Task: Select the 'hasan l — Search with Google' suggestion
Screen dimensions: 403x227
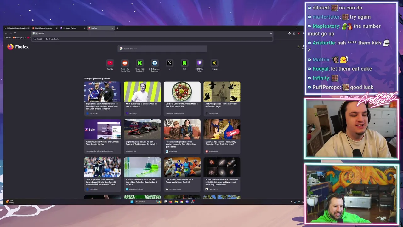Action: 152,39
